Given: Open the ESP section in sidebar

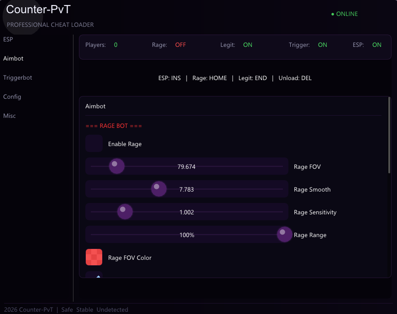Looking at the screenshot, I should [x=8, y=40].
